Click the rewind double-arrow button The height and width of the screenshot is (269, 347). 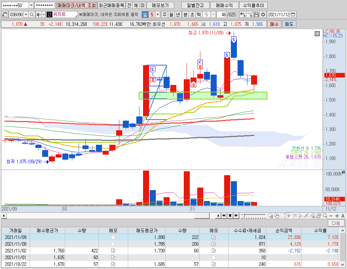point(224,216)
